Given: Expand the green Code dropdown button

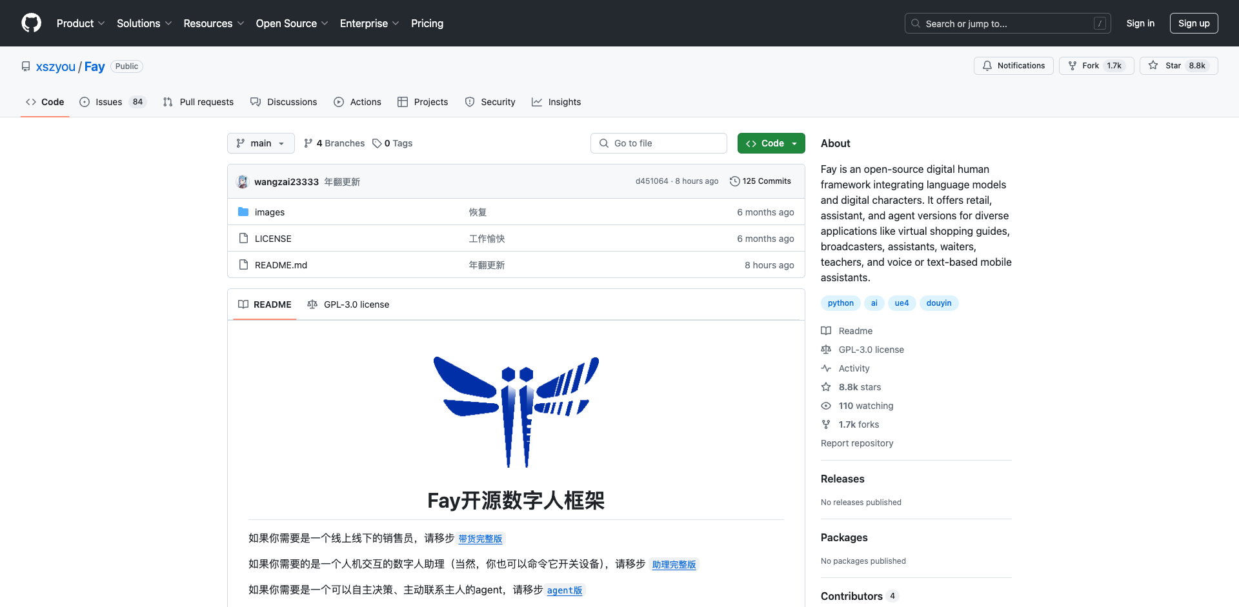Looking at the screenshot, I should 771,143.
